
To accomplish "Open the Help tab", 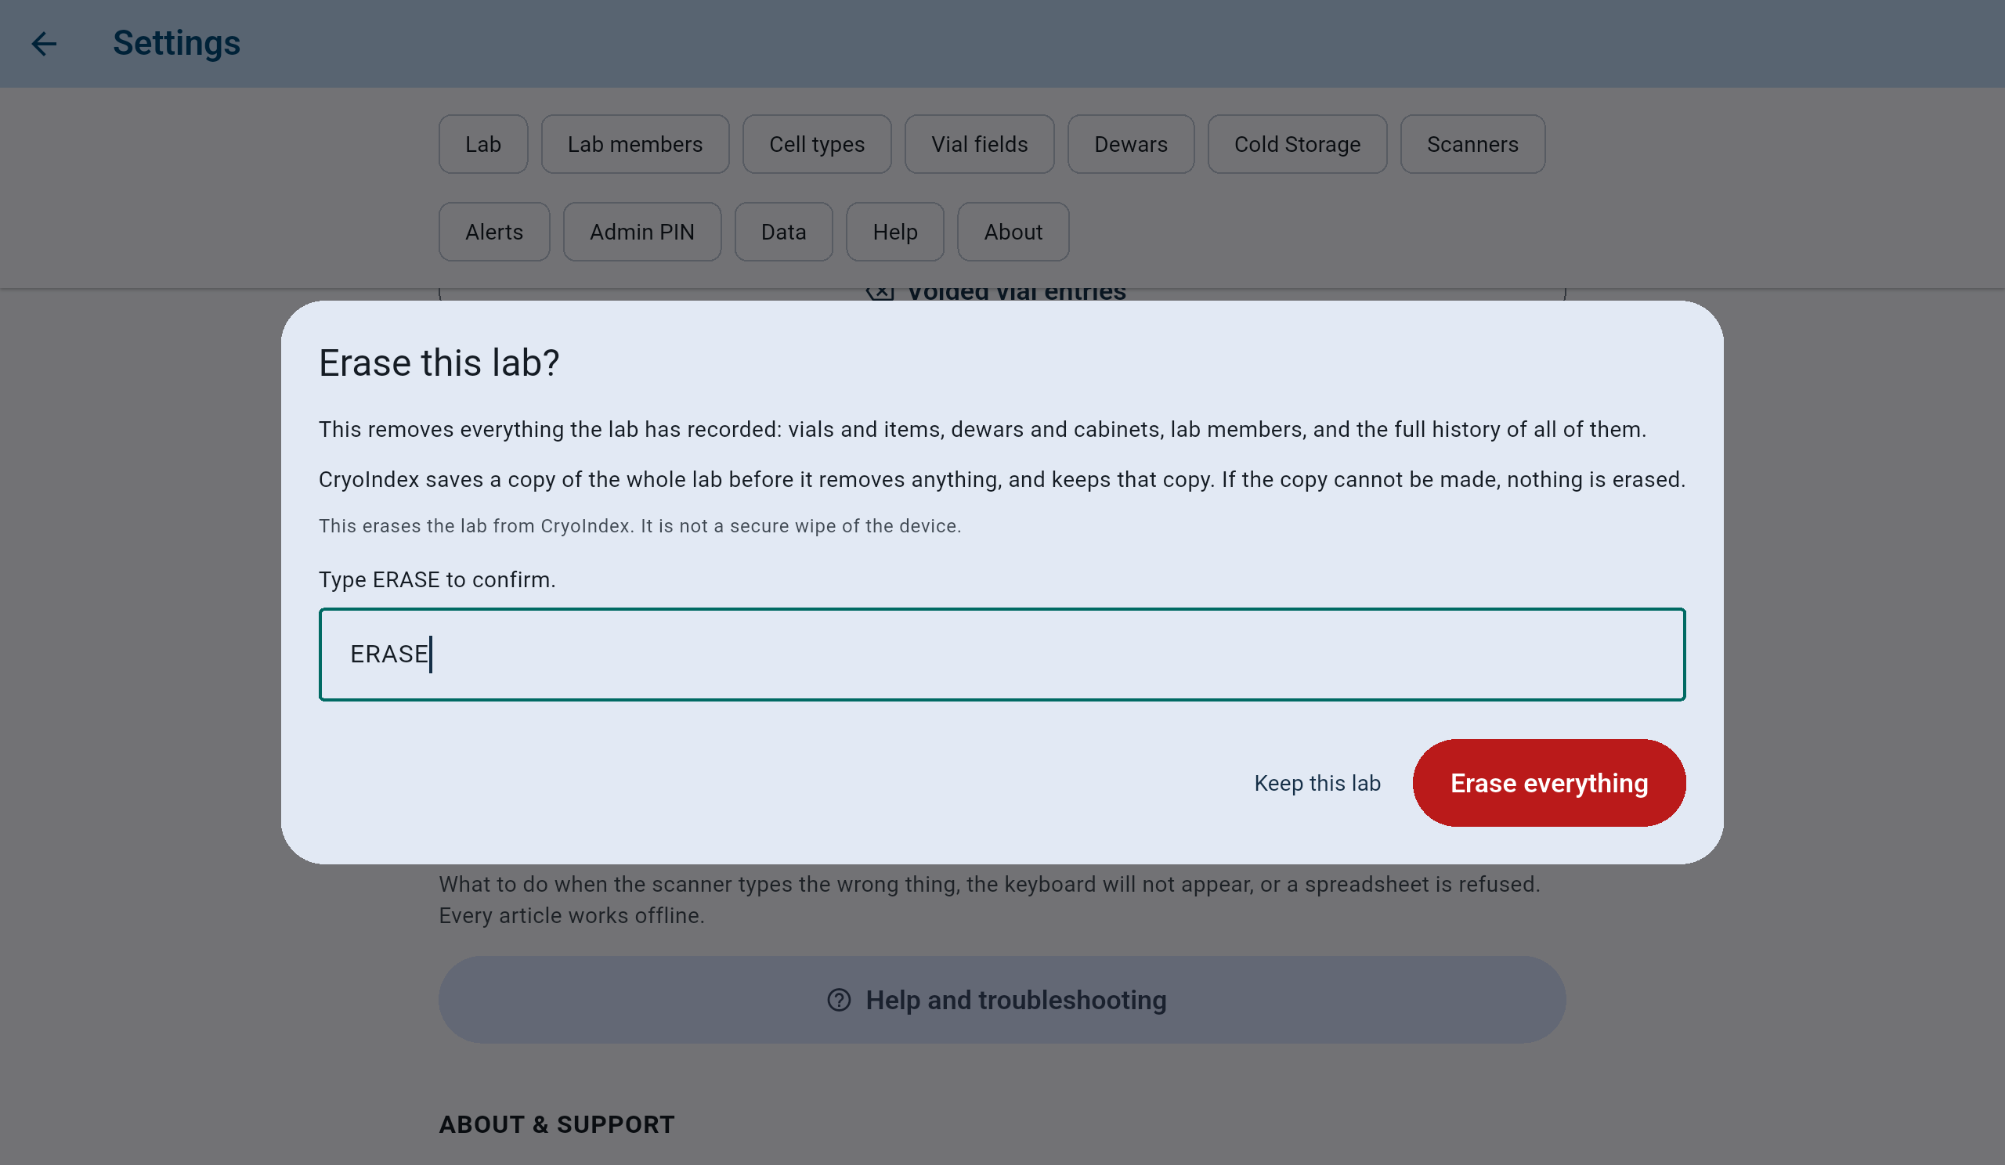I will point(895,232).
